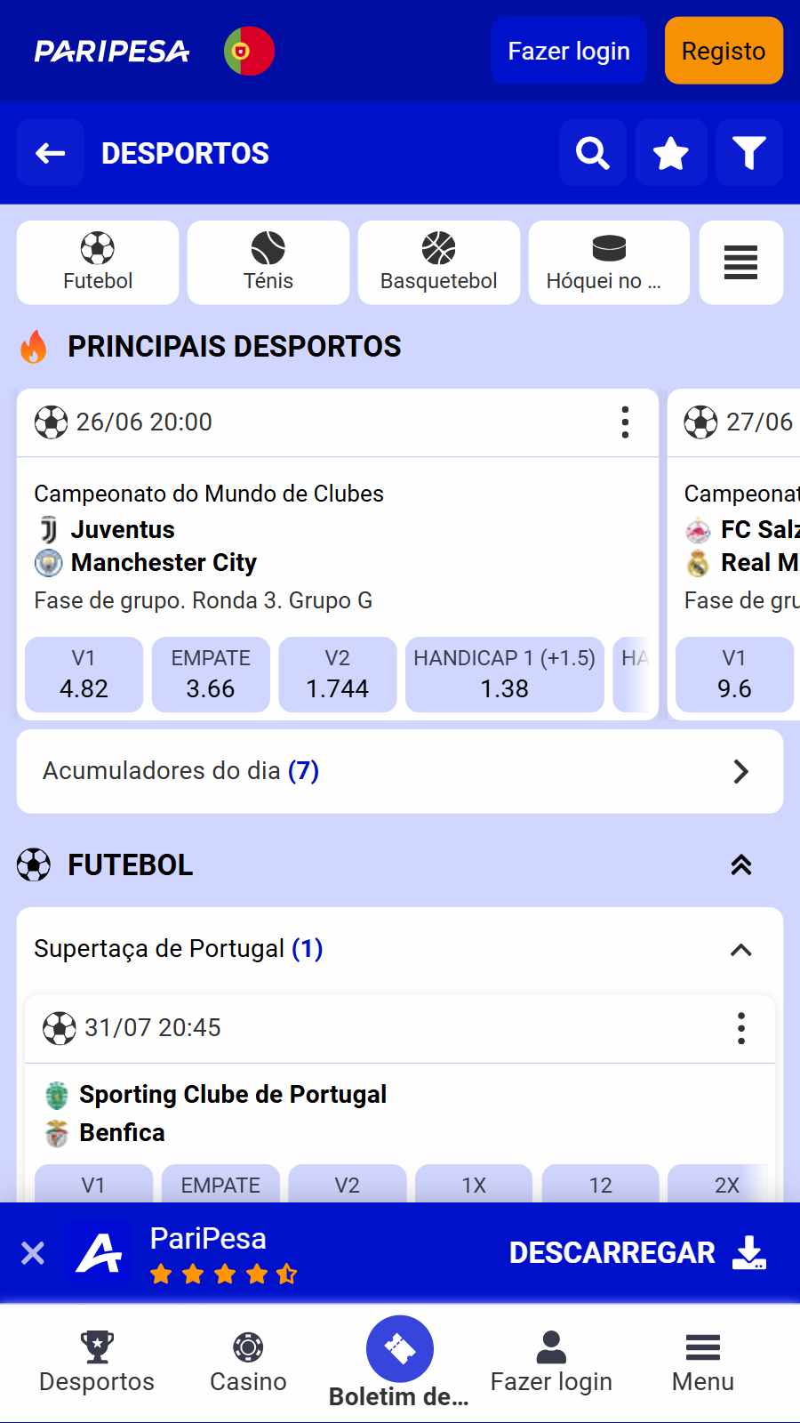Open favorites via the star icon
This screenshot has width=800, height=1423.
click(671, 153)
